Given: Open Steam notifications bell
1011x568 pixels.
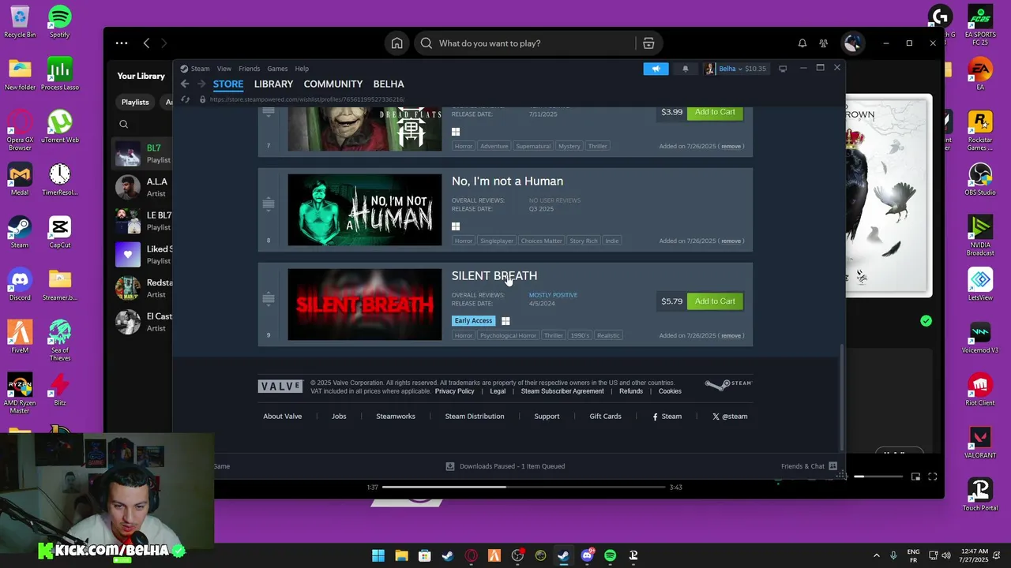Looking at the screenshot, I should pos(686,69).
